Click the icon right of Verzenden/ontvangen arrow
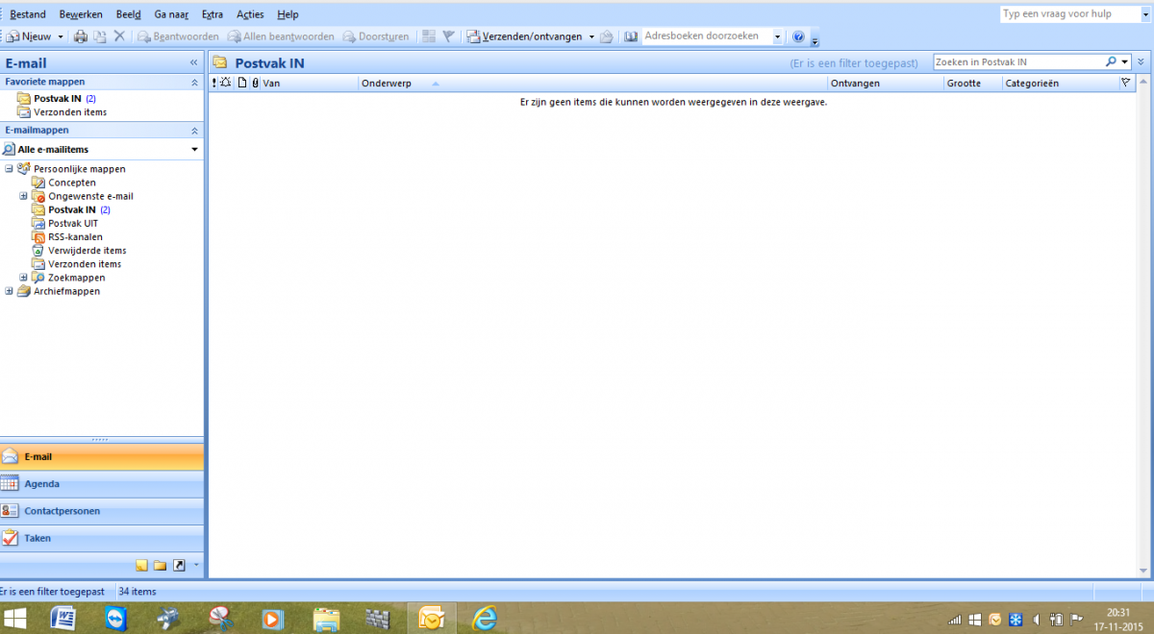 click(x=606, y=37)
